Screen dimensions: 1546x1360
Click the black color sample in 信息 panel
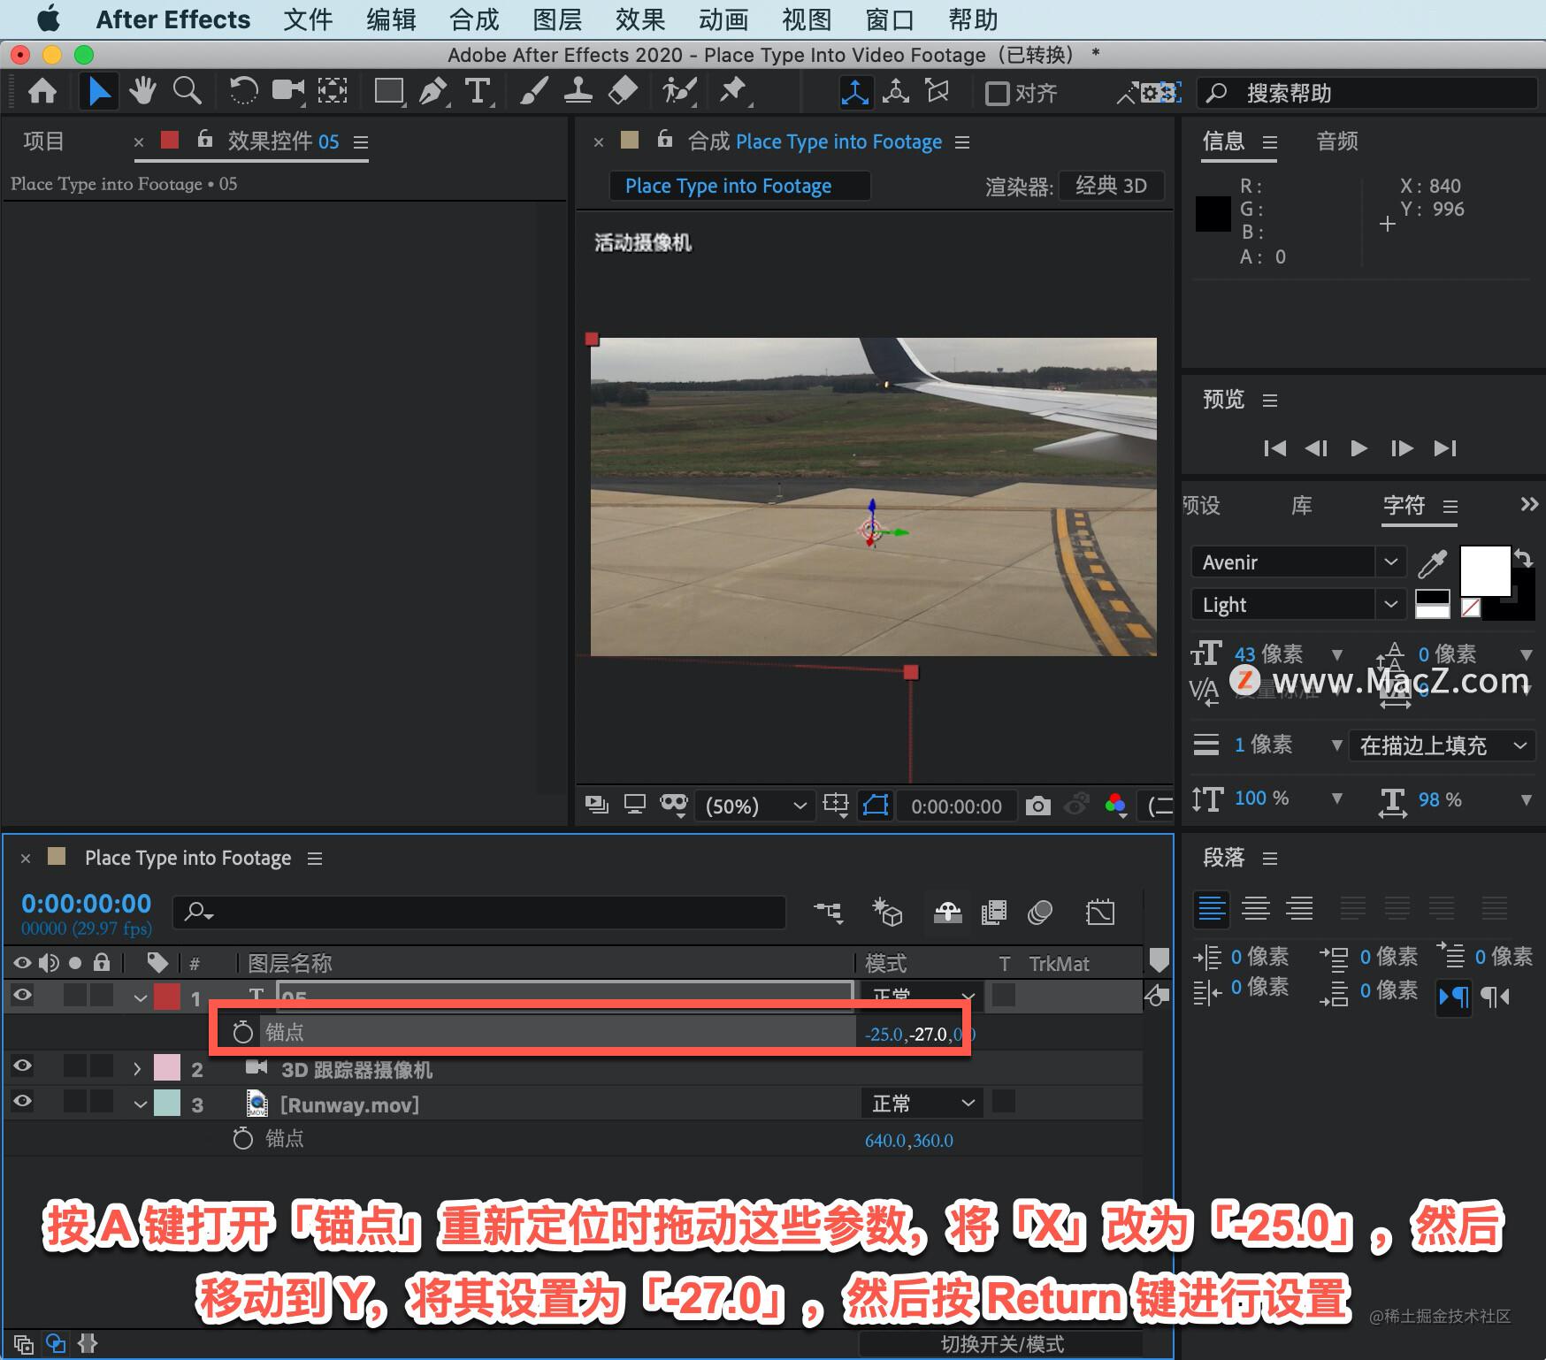click(x=1213, y=214)
